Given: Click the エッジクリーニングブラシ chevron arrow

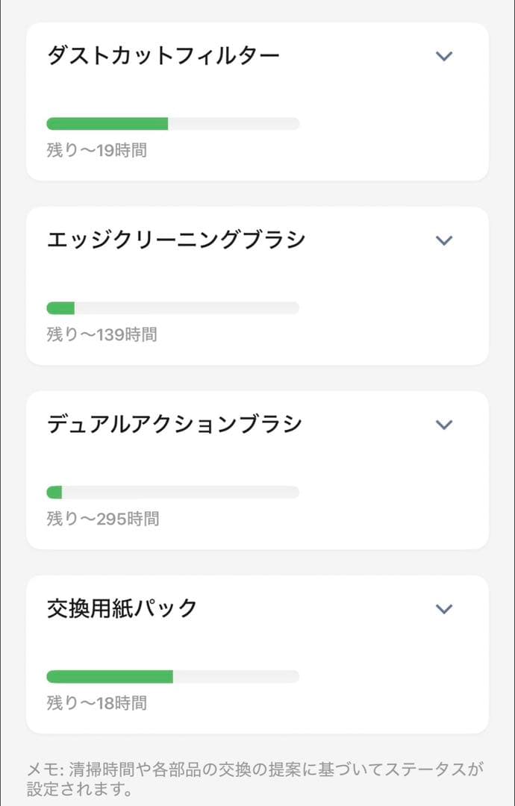Looking at the screenshot, I should [445, 240].
